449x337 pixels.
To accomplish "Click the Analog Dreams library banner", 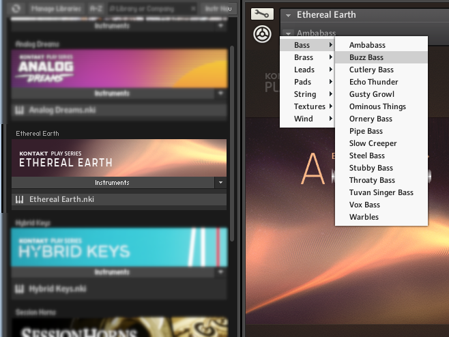I will pos(119,68).
